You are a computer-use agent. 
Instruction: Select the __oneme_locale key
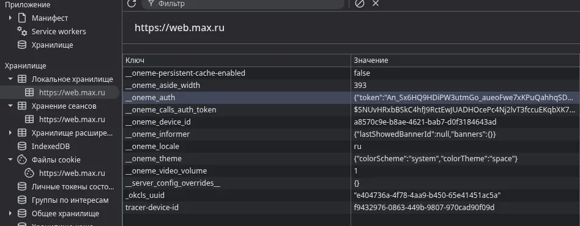coord(152,146)
